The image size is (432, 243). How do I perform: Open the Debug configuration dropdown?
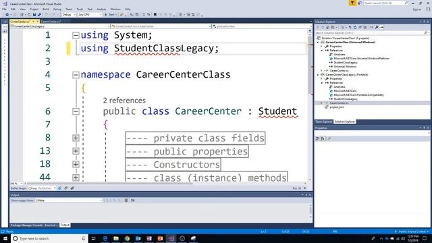tap(69, 15)
